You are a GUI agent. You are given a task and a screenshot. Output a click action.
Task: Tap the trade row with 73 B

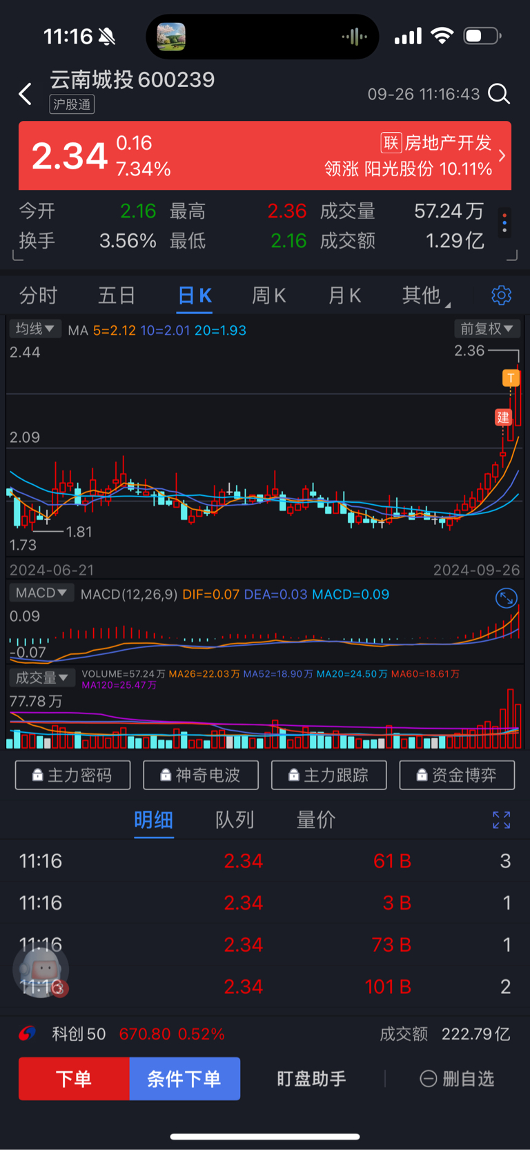point(265,945)
